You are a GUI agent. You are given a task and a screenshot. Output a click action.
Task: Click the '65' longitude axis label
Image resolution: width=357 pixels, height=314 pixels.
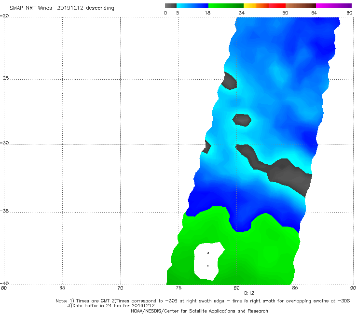(62, 288)
